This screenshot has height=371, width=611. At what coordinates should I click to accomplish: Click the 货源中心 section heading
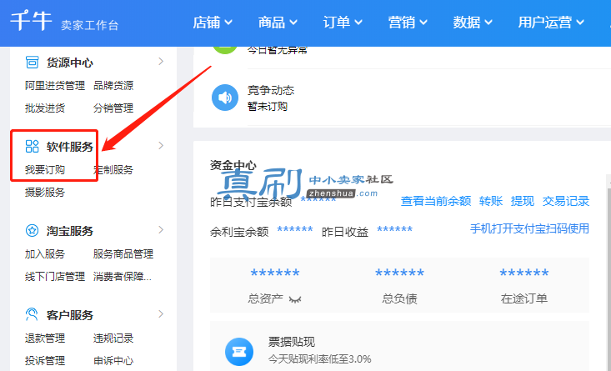point(70,63)
